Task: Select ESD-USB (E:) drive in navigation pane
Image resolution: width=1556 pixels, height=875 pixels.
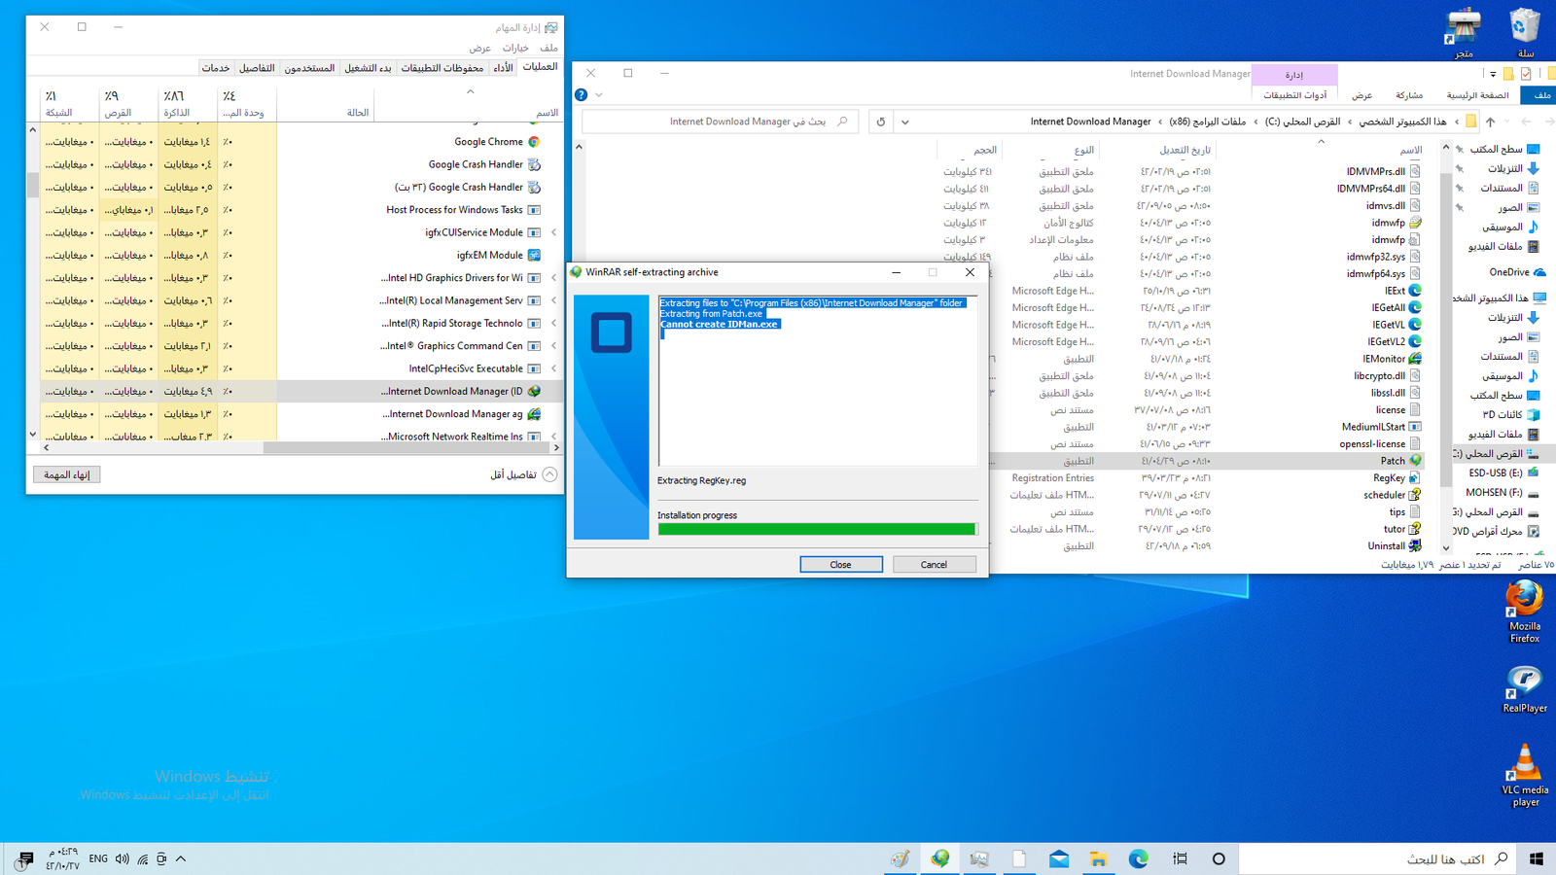Action: [1503, 472]
